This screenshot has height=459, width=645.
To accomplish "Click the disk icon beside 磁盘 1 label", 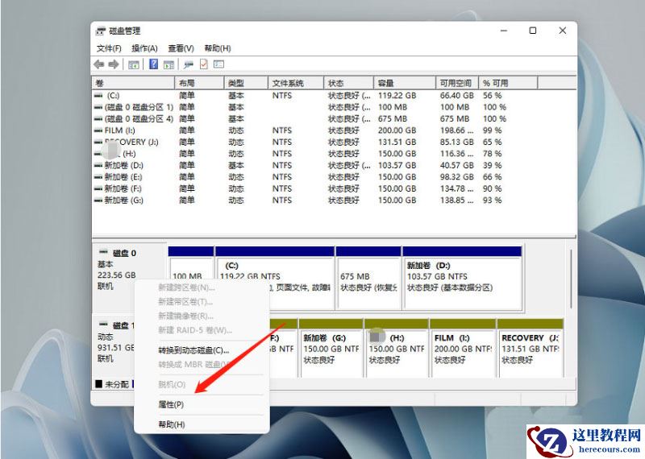I will pos(103,325).
